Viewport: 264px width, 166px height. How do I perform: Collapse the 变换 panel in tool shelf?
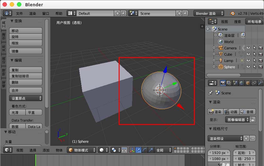tap(12, 21)
